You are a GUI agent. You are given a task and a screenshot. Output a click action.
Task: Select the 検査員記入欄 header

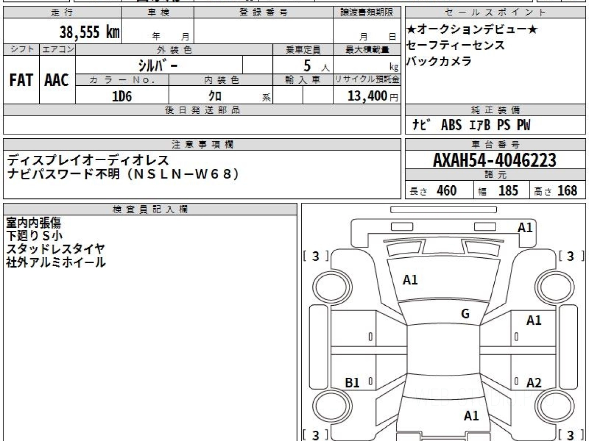click(150, 209)
